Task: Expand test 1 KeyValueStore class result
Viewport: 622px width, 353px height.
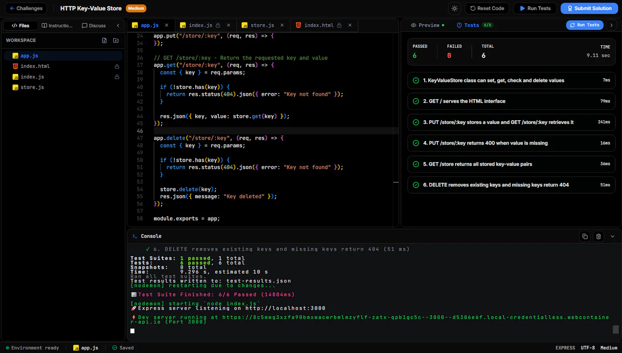Action: (x=511, y=80)
